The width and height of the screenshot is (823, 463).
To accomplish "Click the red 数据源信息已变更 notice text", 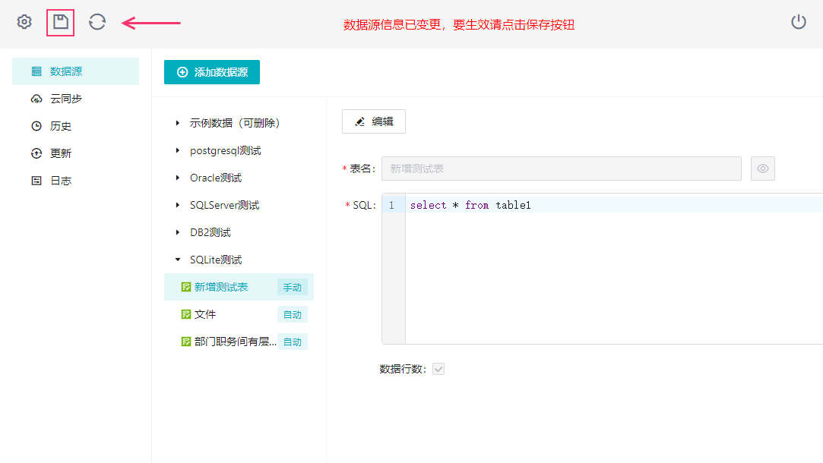I will pyautogui.click(x=459, y=24).
